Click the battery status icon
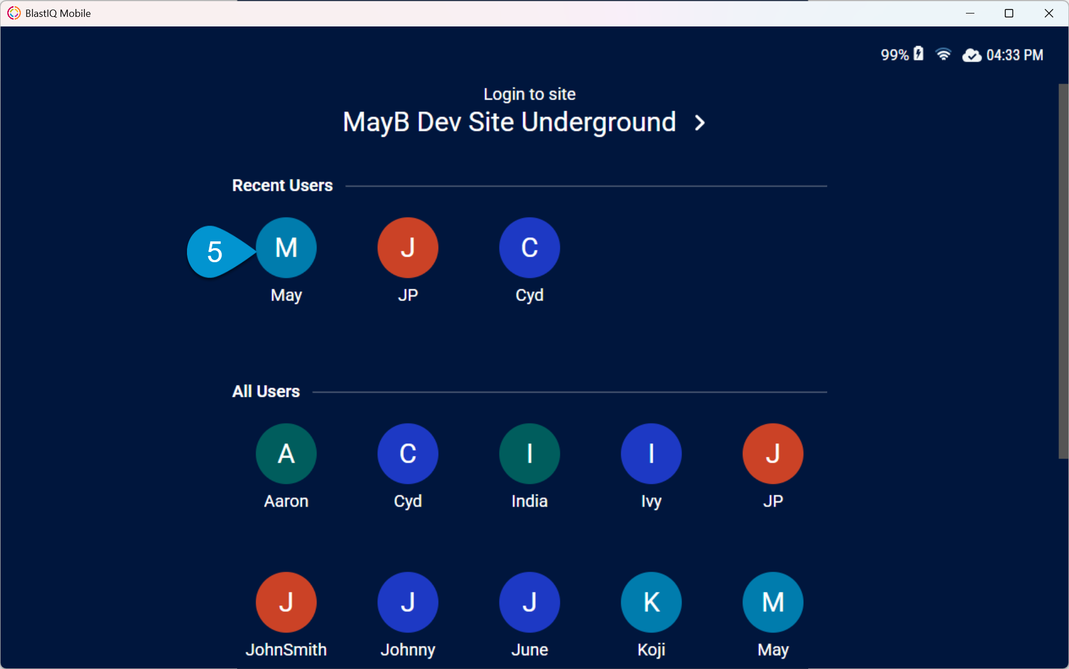1069x669 pixels. pyautogui.click(x=919, y=53)
